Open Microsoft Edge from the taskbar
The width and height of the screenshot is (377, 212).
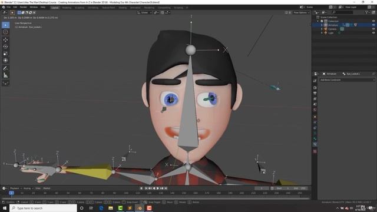101,208
